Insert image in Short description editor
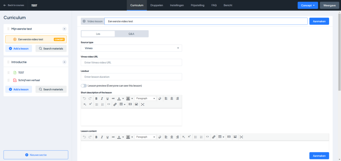The width and height of the screenshot is (341, 161). (x=136, y=104)
